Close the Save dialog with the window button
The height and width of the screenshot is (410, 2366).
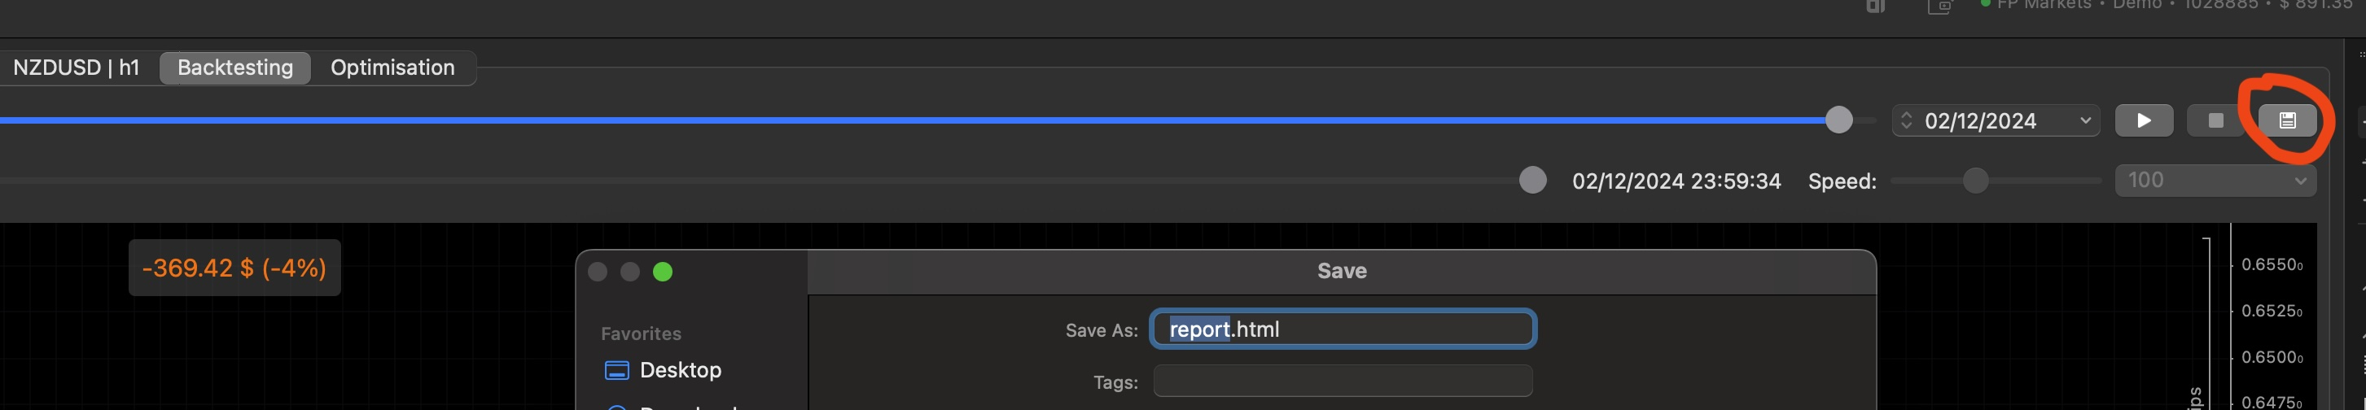597,272
